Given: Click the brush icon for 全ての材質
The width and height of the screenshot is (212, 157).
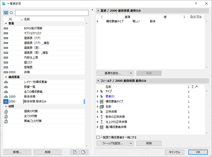Looking at the screenshot, I should pyautogui.click(x=6, y=116).
